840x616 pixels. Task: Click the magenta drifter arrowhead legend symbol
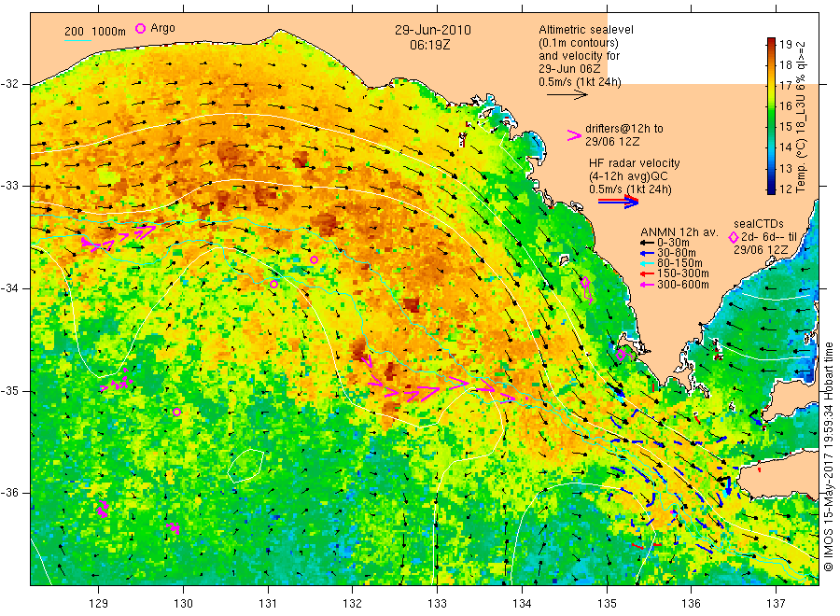coord(574,135)
